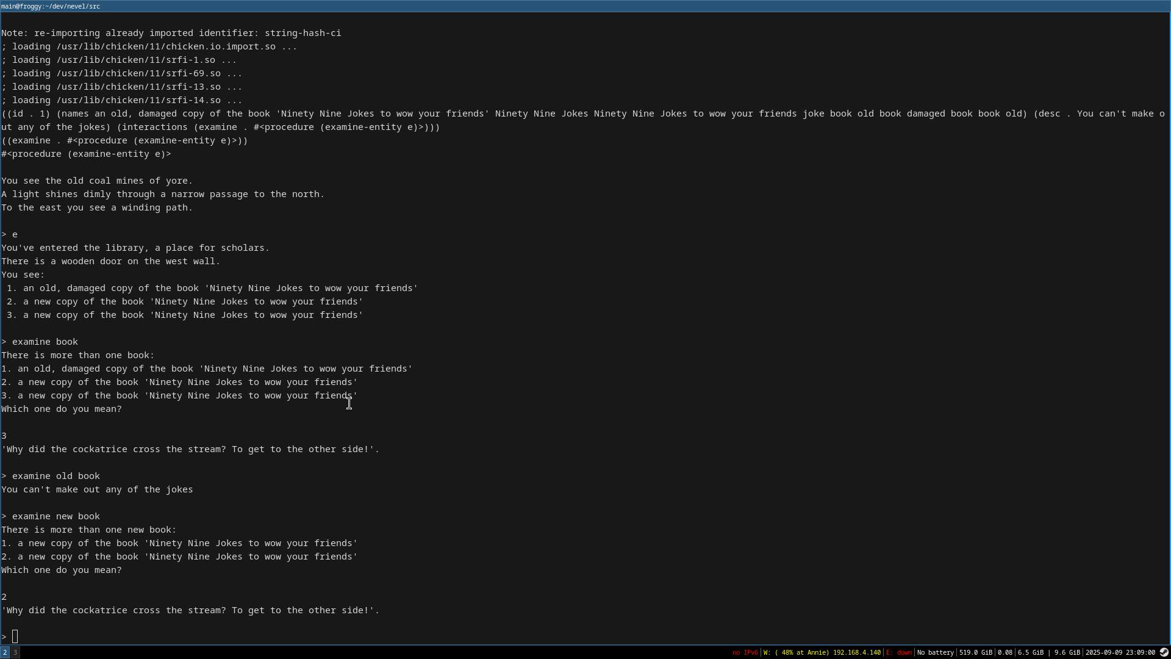
Task: Click the first 'Which one do you mean?' line
Action: pos(62,409)
